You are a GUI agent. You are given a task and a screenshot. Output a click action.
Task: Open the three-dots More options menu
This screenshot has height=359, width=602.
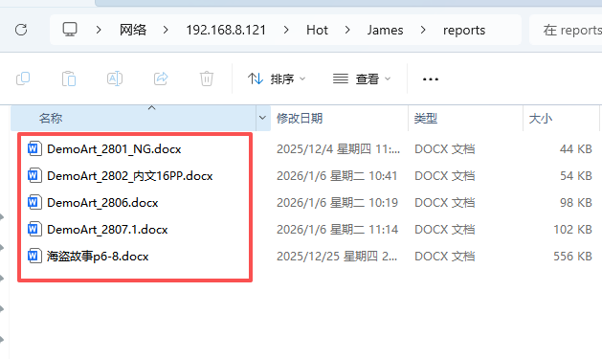[431, 79]
